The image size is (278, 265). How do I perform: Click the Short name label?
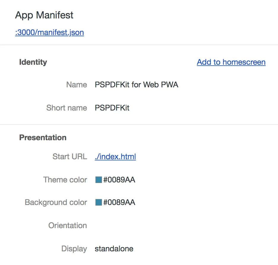click(x=67, y=108)
